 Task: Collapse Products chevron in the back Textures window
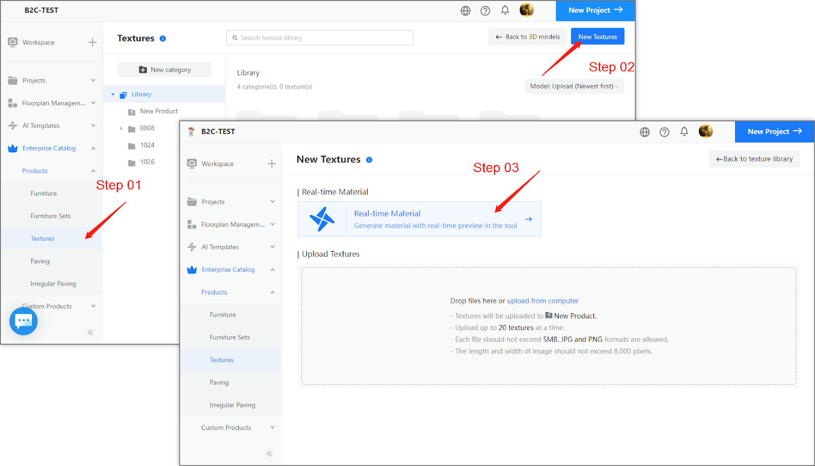point(93,171)
